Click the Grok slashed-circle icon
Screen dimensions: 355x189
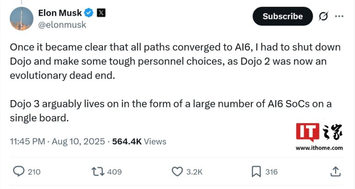click(323, 16)
